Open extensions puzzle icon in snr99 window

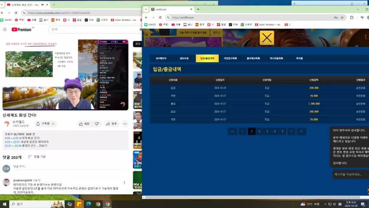(352, 17)
